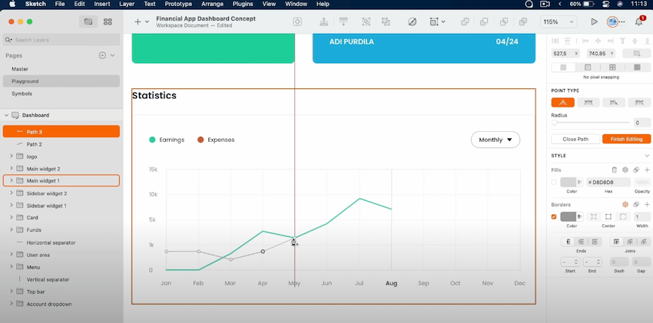Click the add page plus icon
The image size is (653, 323).
(102, 55)
